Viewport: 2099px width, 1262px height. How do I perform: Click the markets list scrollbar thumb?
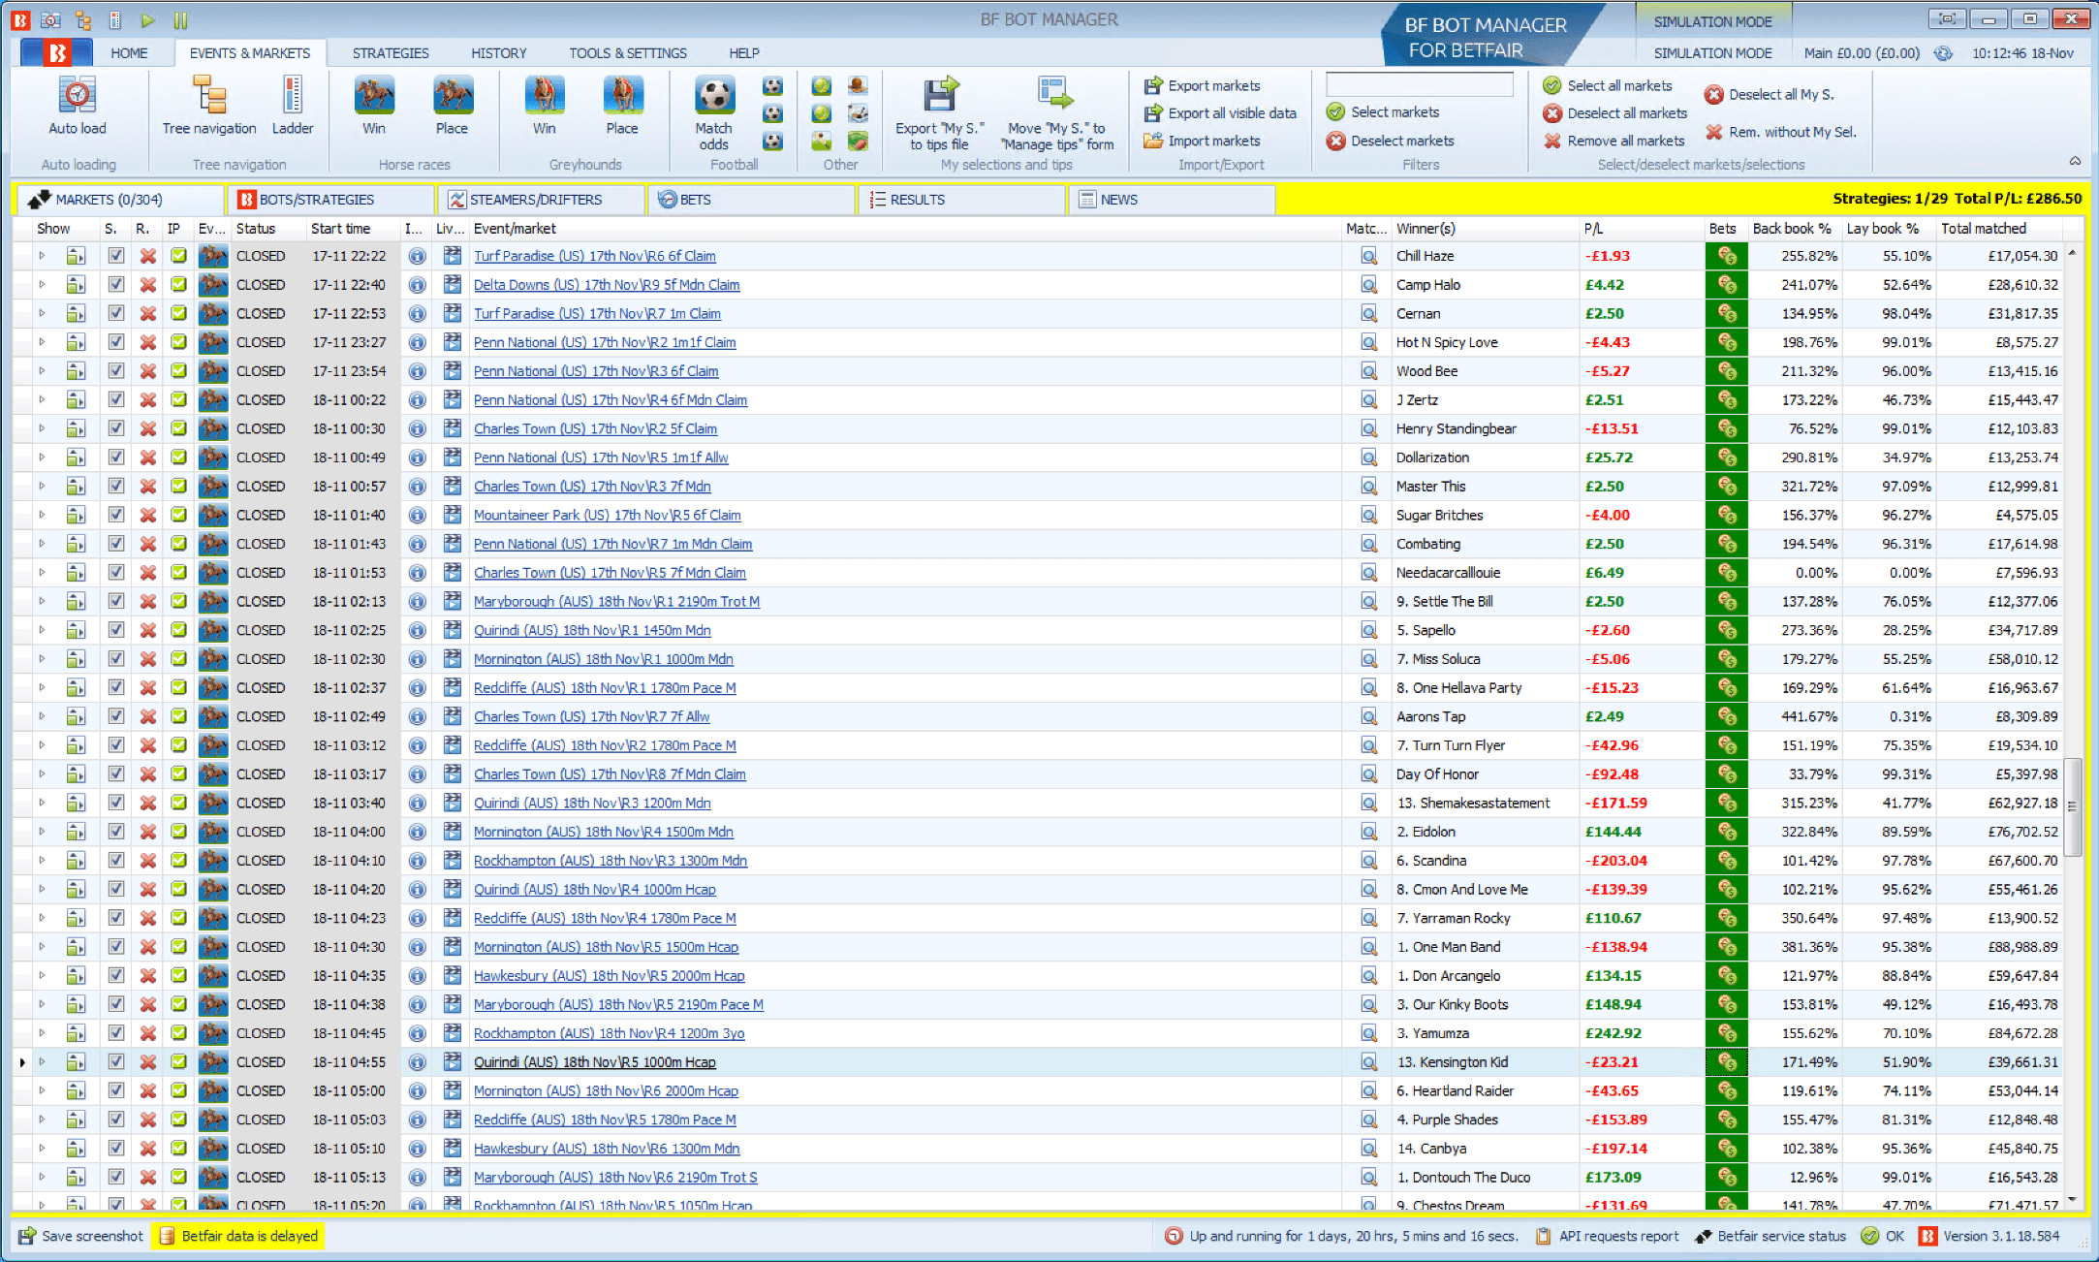pos(2073,807)
